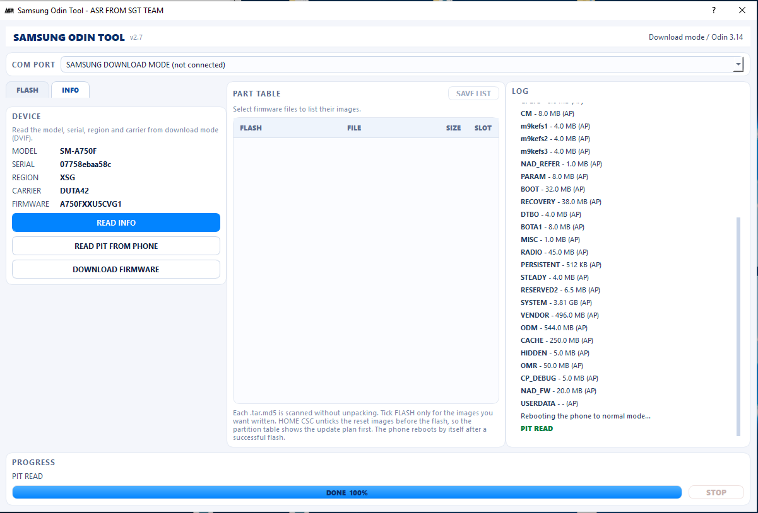758x513 pixels.
Task: Click the PIT READ progress status text
Action: pyautogui.click(x=27, y=476)
